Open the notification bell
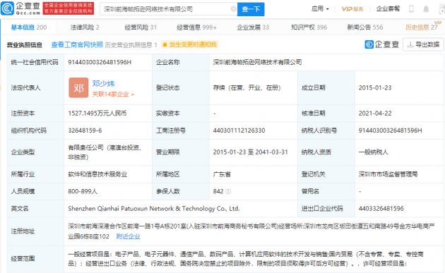 click(426, 9)
